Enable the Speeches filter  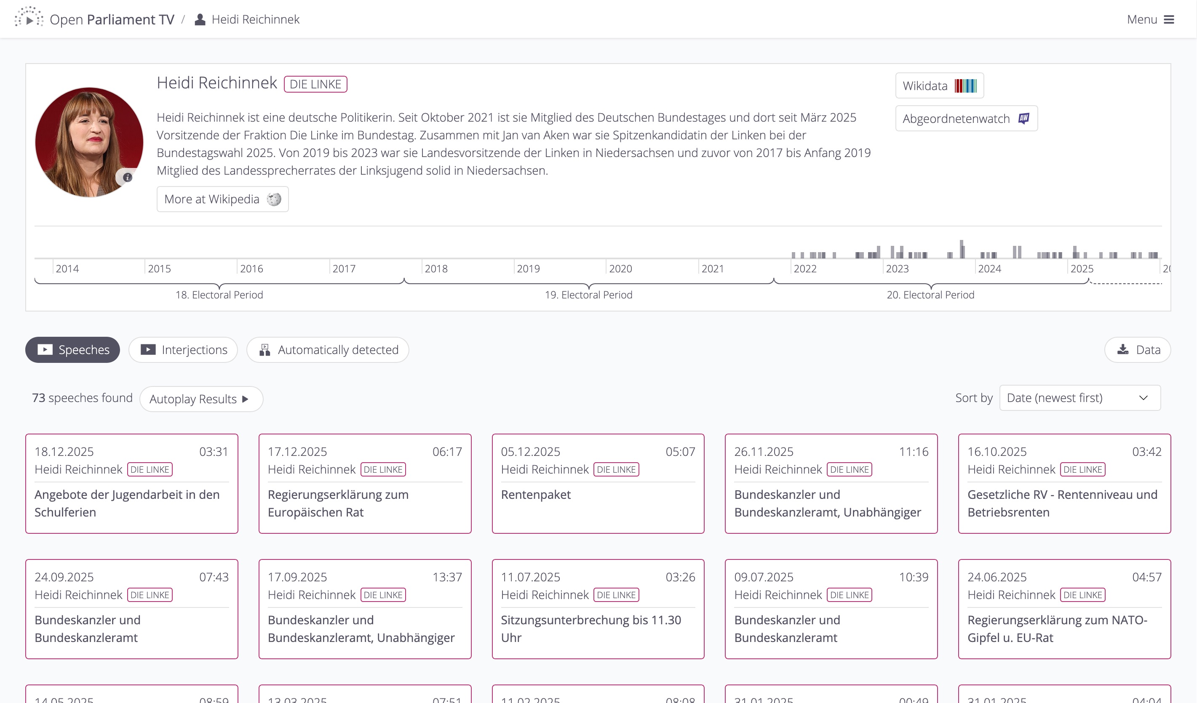tap(72, 349)
